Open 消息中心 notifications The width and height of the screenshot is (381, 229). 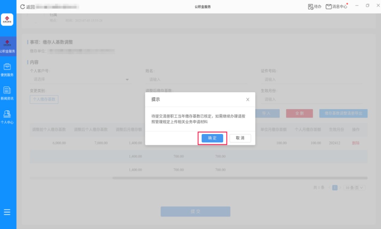[x=337, y=7]
